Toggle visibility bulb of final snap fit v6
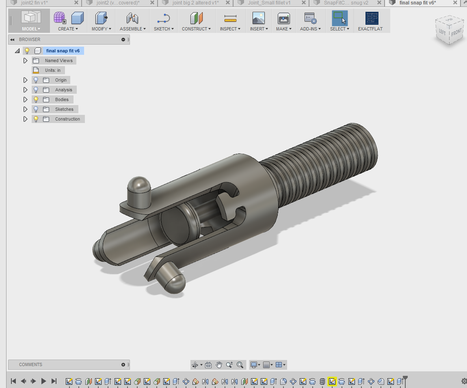The image size is (467, 388). point(27,51)
